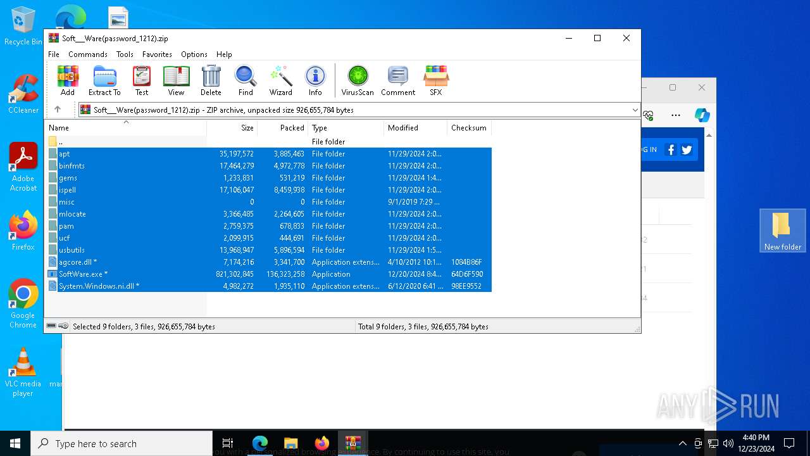The width and height of the screenshot is (810, 456).
Task: Expand the archive path dropdown
Action: pyautogui.click(x=635, y=110)
